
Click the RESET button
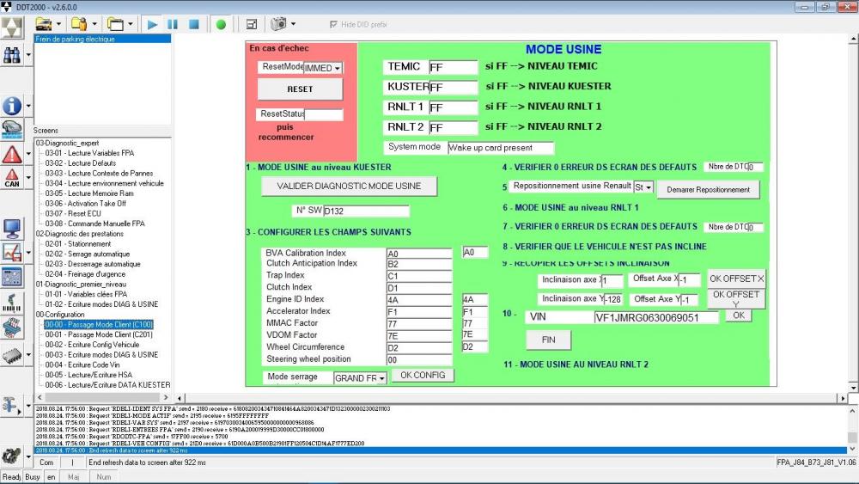(x=300, y=89)
